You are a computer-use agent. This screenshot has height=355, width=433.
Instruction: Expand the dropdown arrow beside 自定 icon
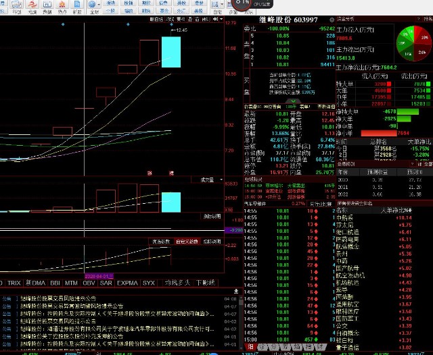(223, 5)
